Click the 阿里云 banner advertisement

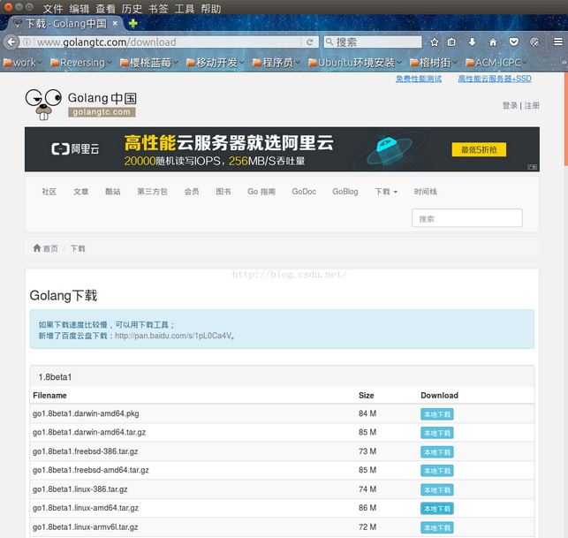tap(282, 149)
